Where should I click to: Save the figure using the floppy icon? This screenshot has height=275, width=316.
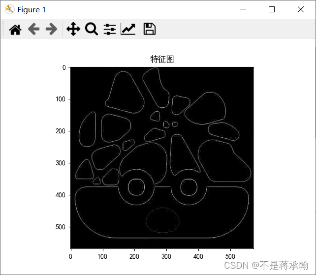[x=149, y=29]
